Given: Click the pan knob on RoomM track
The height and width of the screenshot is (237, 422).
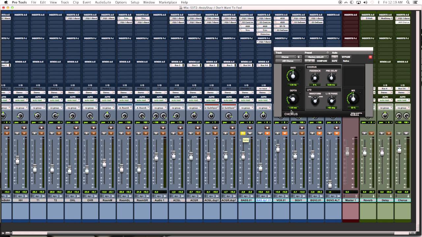Looking at the screenshot, I should [x=107, y=116].
